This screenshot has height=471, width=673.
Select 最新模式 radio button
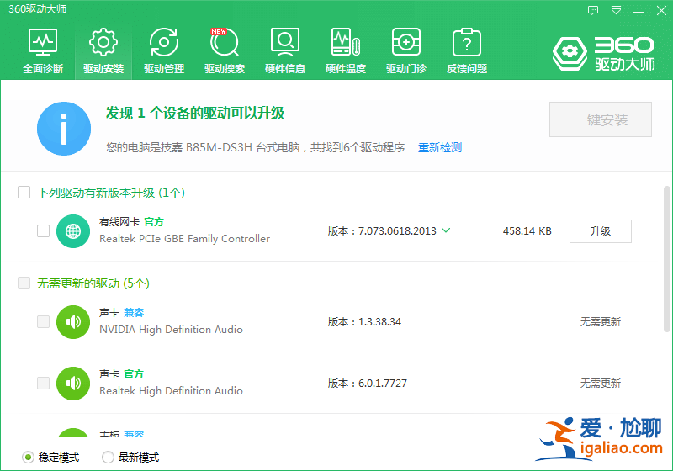click(x=108, y=458)
